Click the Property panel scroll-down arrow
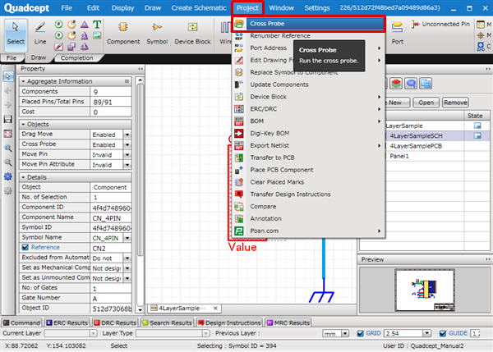 (141, 309)
